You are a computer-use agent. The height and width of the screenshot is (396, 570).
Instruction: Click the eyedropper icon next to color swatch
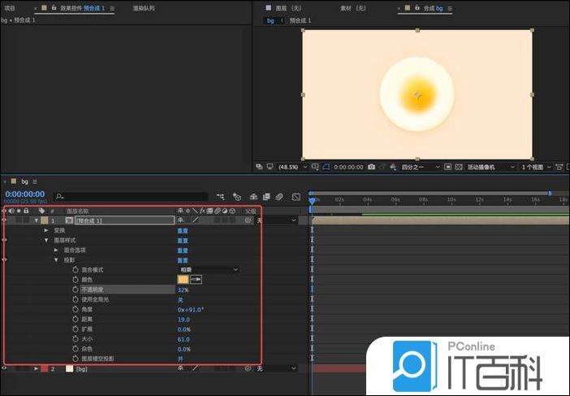(196, 280)
